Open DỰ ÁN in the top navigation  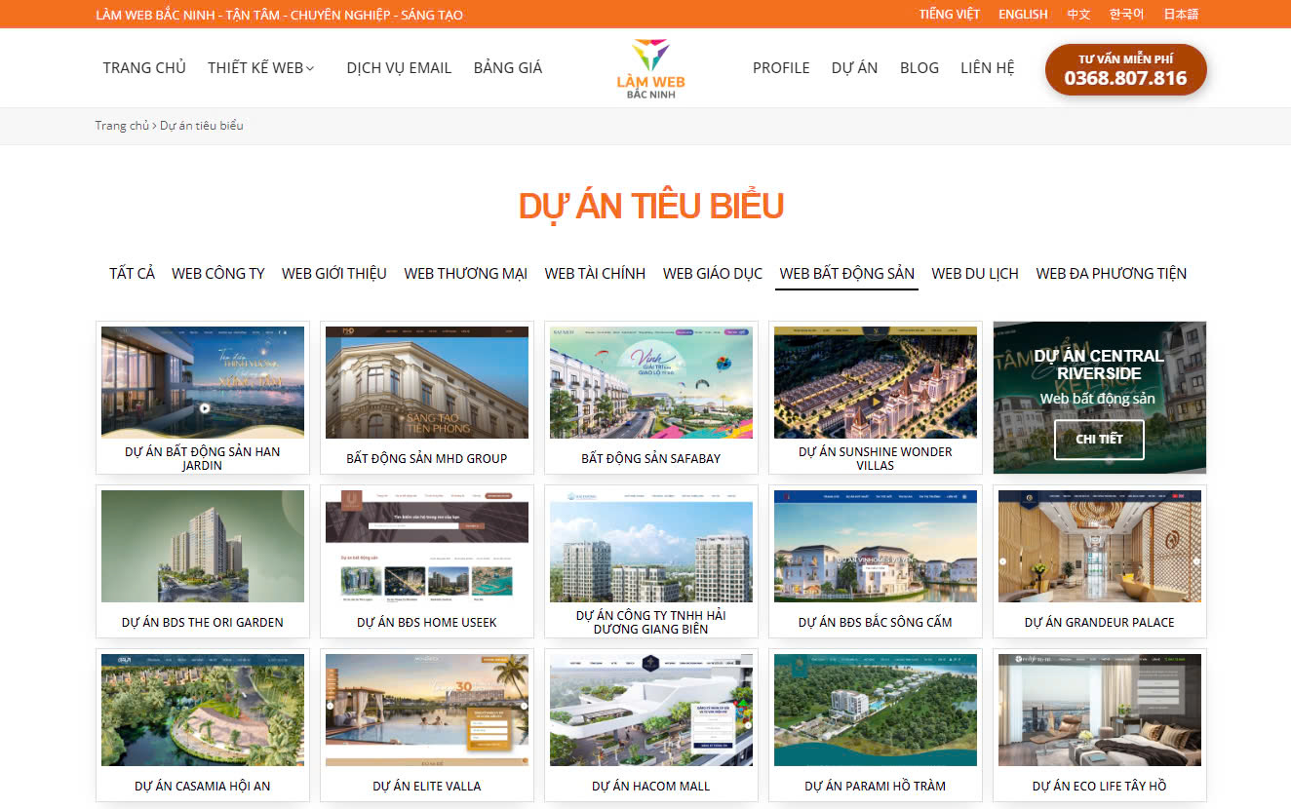[x=854, y=68]
